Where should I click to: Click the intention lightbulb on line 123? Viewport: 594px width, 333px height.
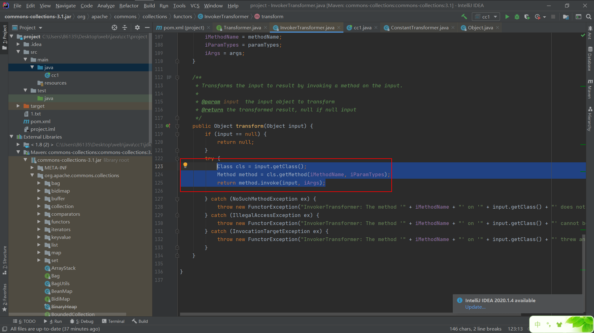[185, 165]
